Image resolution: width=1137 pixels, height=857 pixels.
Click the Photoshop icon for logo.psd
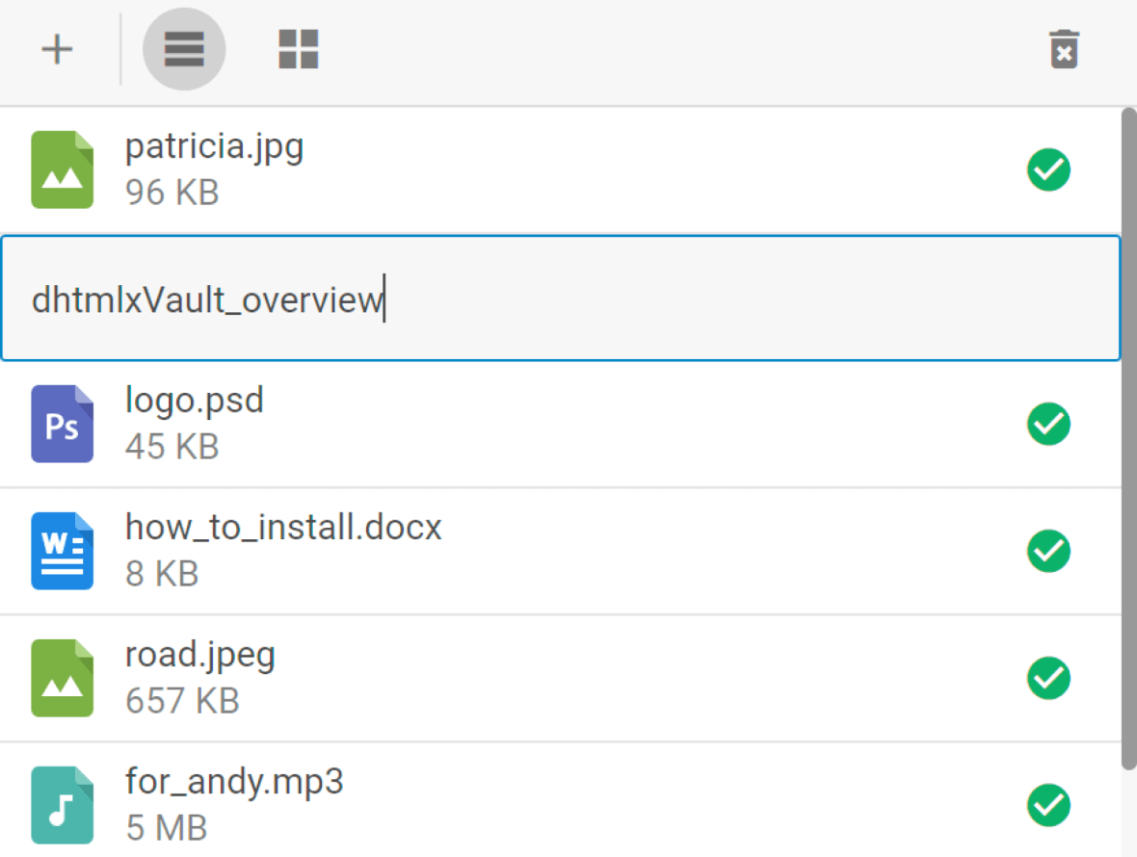tap(63, 424)
